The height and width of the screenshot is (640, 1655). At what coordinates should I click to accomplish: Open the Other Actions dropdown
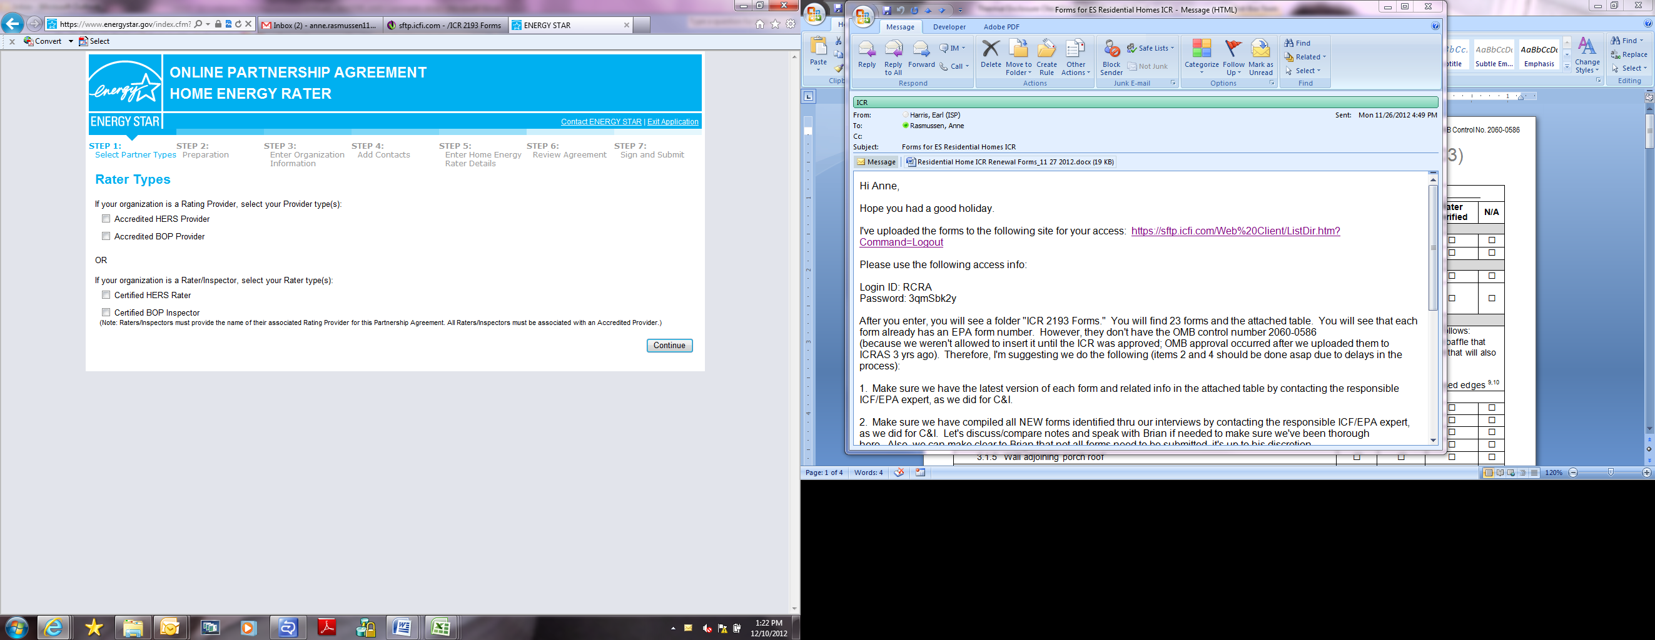1075,57
